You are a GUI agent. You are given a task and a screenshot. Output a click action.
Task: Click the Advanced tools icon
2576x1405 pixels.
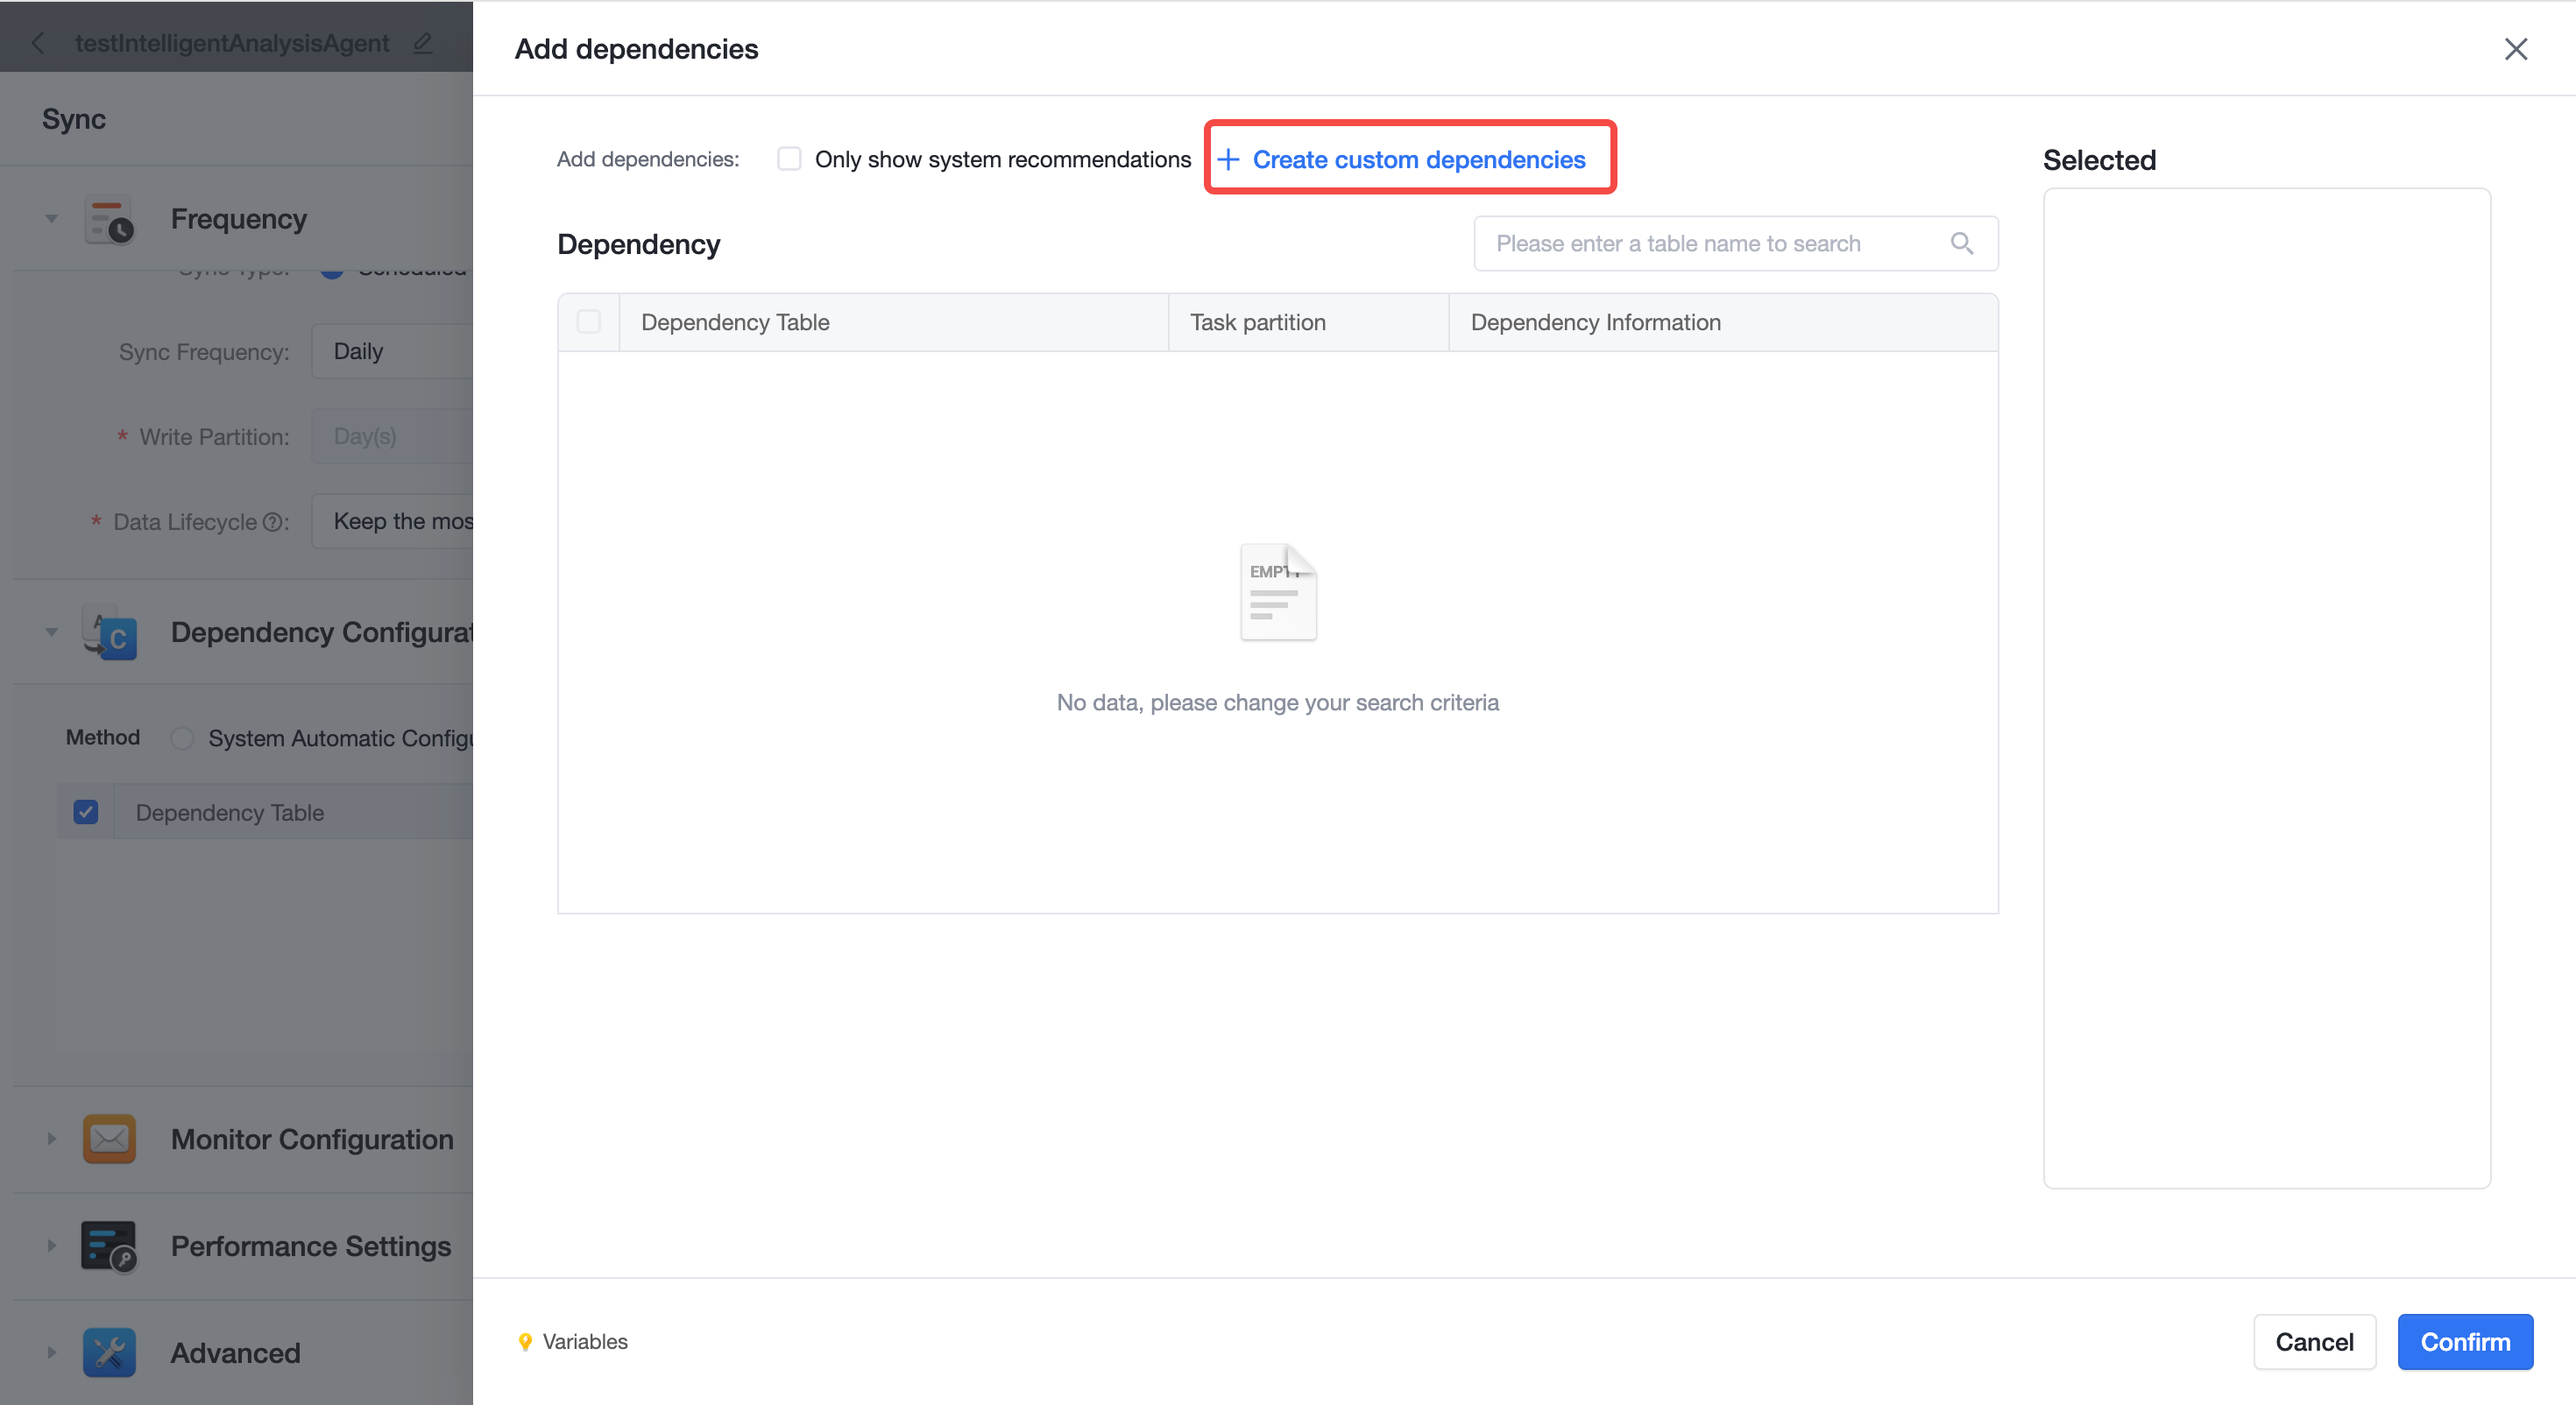click(x=109, y=1353)
